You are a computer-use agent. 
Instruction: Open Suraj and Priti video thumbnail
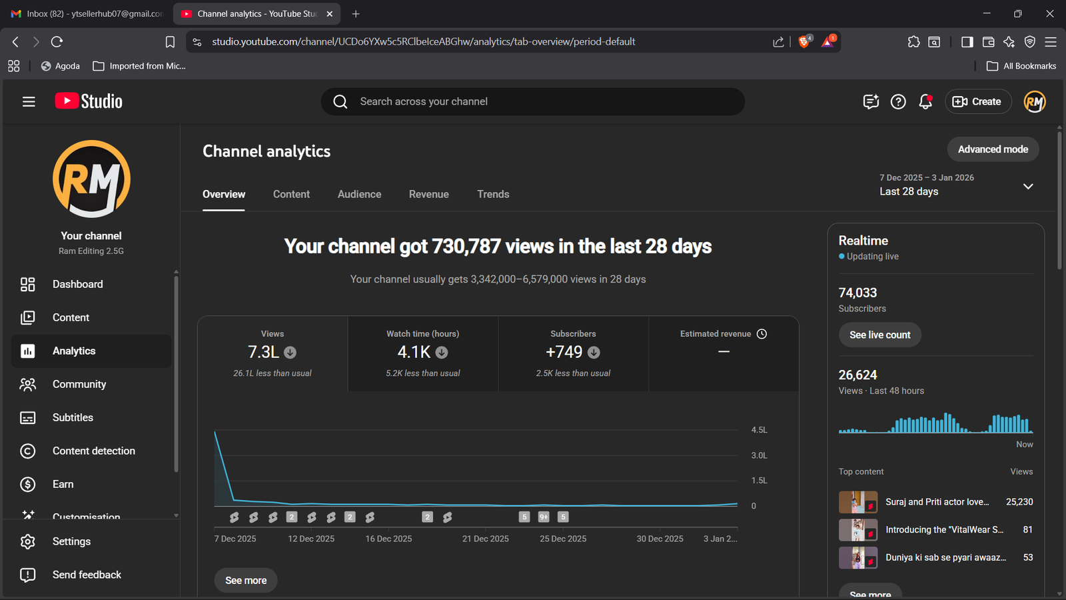click(857, 502)
